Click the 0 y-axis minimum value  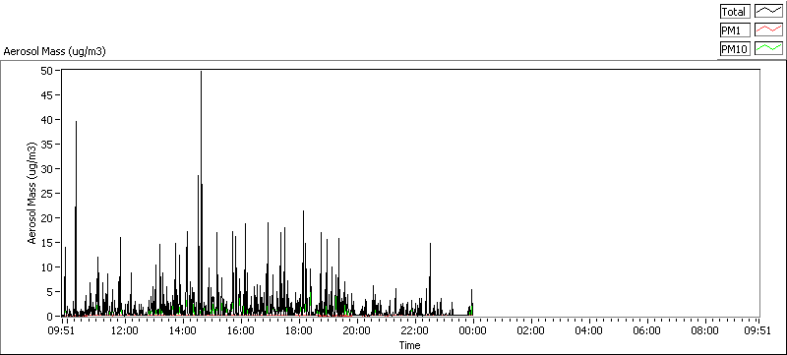[x=49, y=317]
